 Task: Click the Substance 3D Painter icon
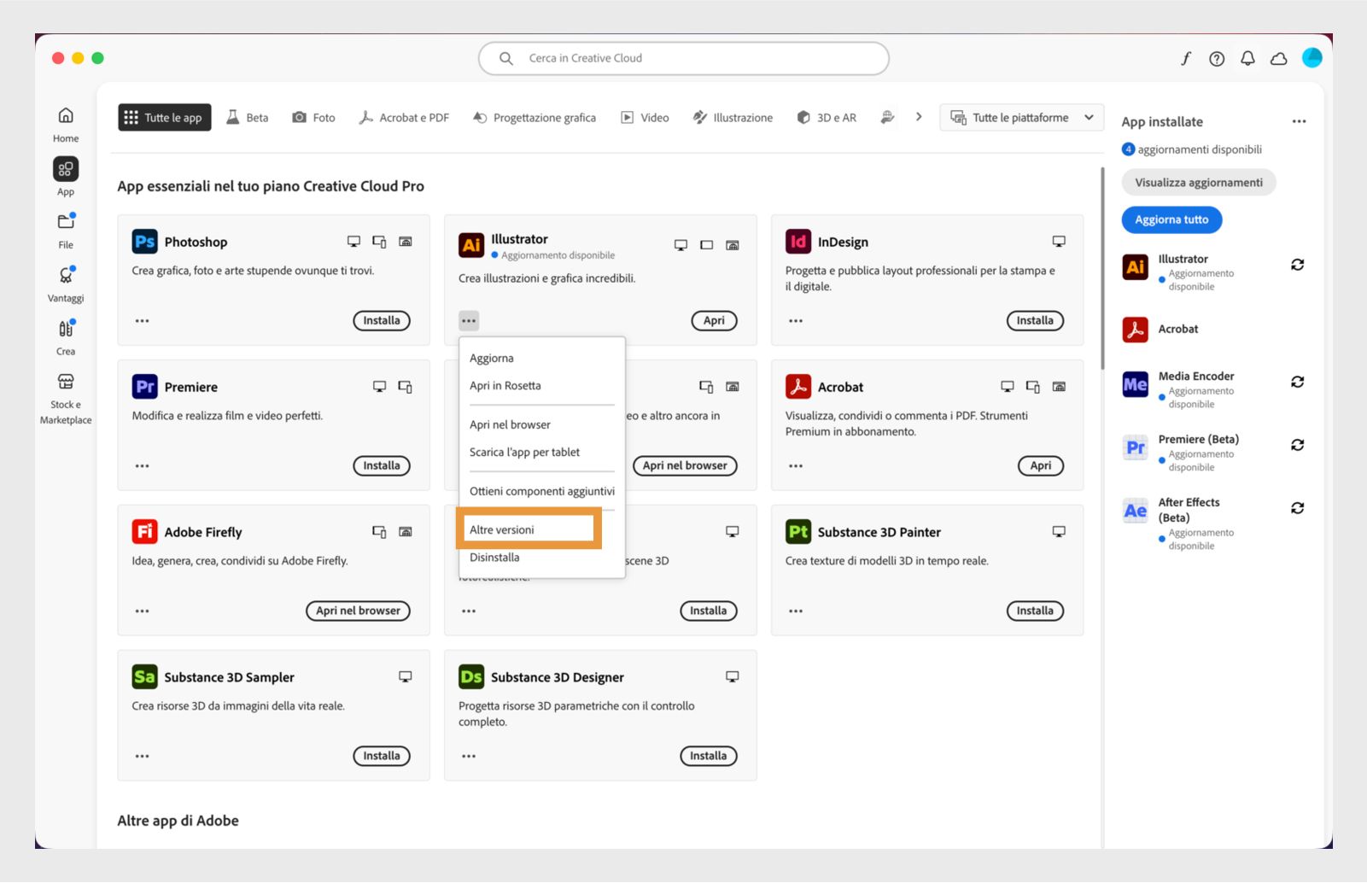(x=797, y=532)
